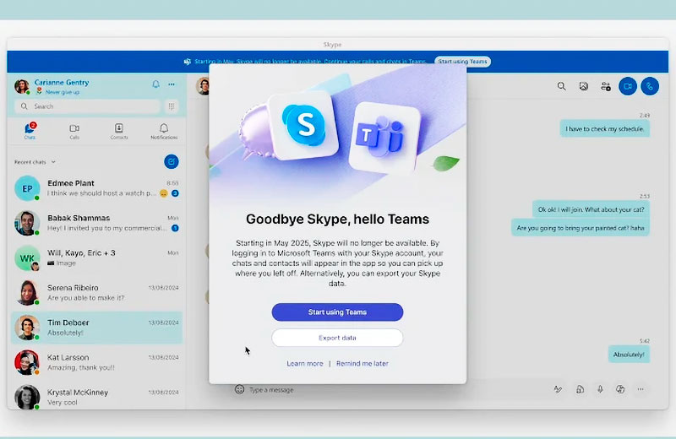Screen dimensions: 676x439
Task: Open the emoji picker in message box
Action: [x=239, y=389]
